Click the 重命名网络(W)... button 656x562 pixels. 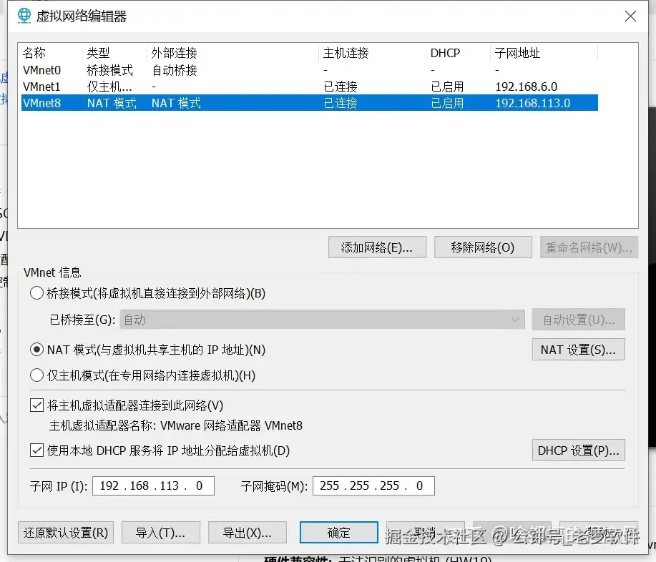(589, 247)
